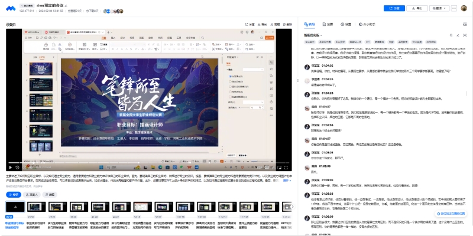The height and width of the screenshot is (236, 473).
Task: Click the user avatar in top right
Action: coord(463,8)
